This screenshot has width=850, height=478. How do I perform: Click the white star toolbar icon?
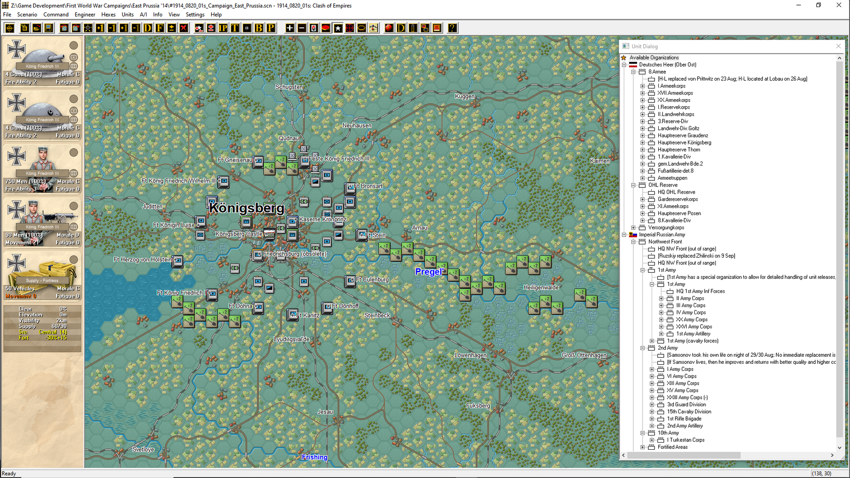[x=338, y=28]
